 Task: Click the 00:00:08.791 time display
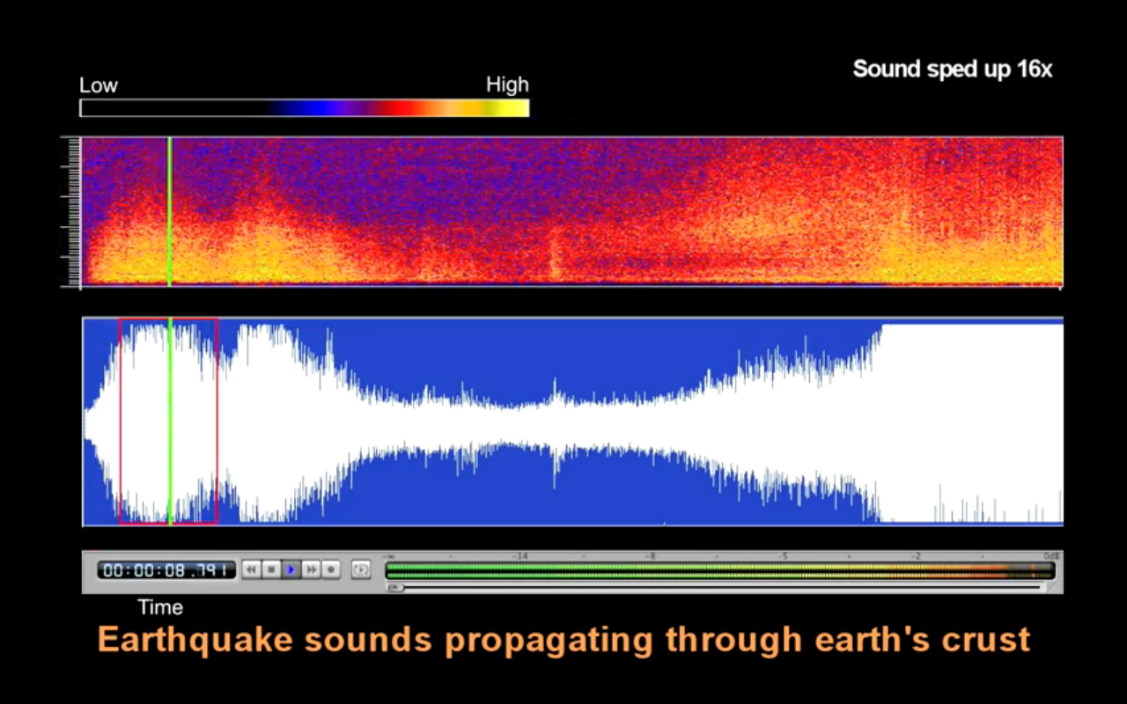click(166, 570)
